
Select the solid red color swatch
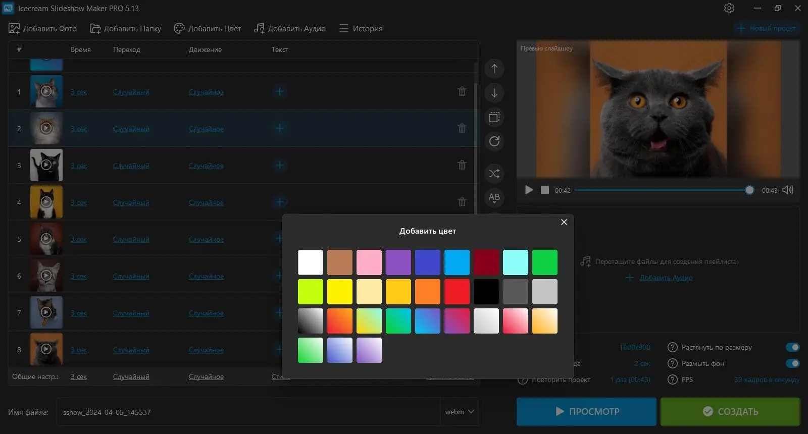click(457, 292)
